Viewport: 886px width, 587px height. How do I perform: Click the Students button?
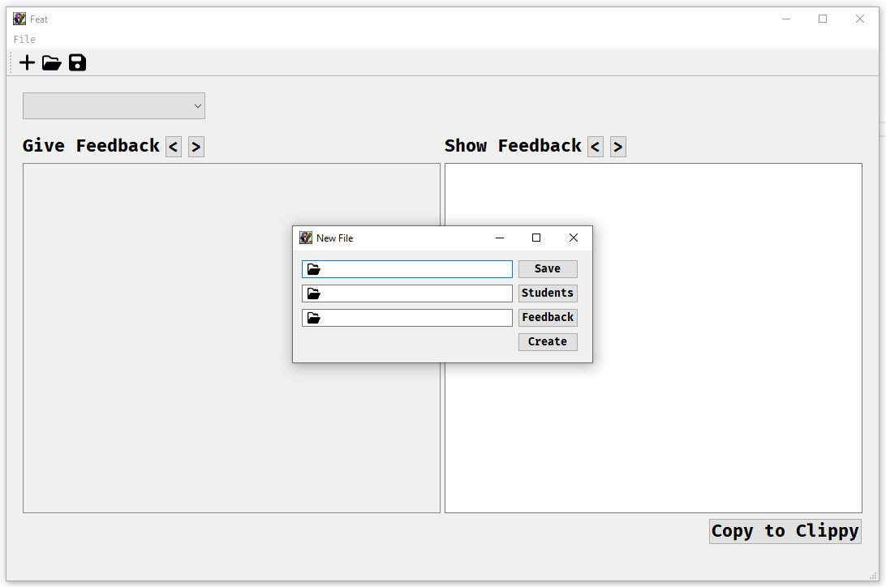click(548, 293)
